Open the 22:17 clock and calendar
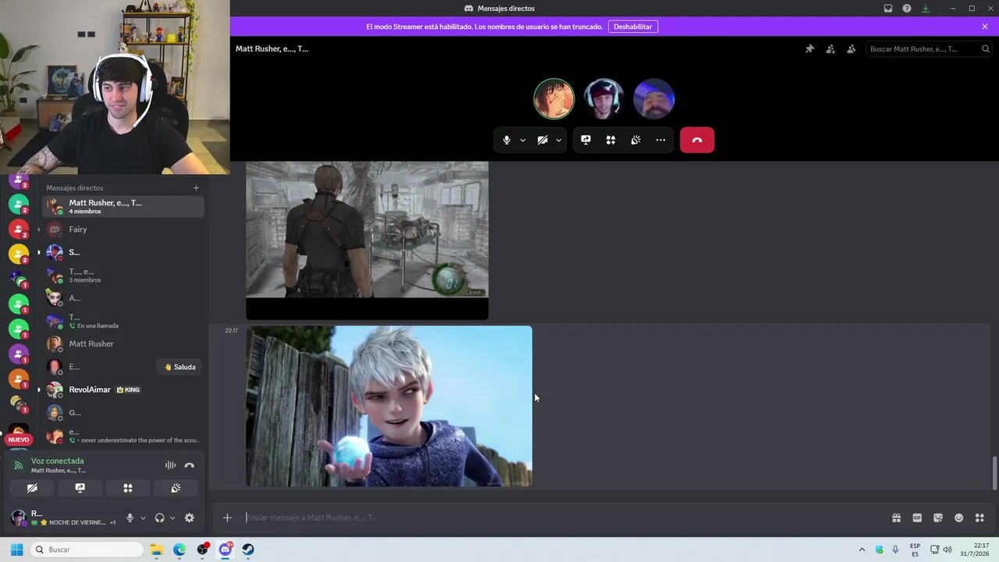999x562 pixels. pos(975,550)
